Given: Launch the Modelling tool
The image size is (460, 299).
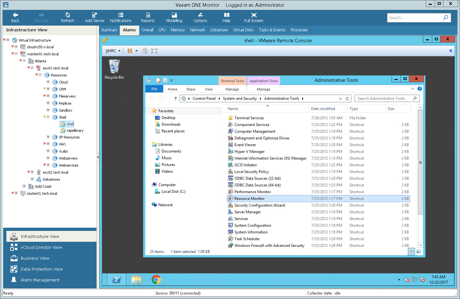Looking at the screenshot, I should coord(174,18).
